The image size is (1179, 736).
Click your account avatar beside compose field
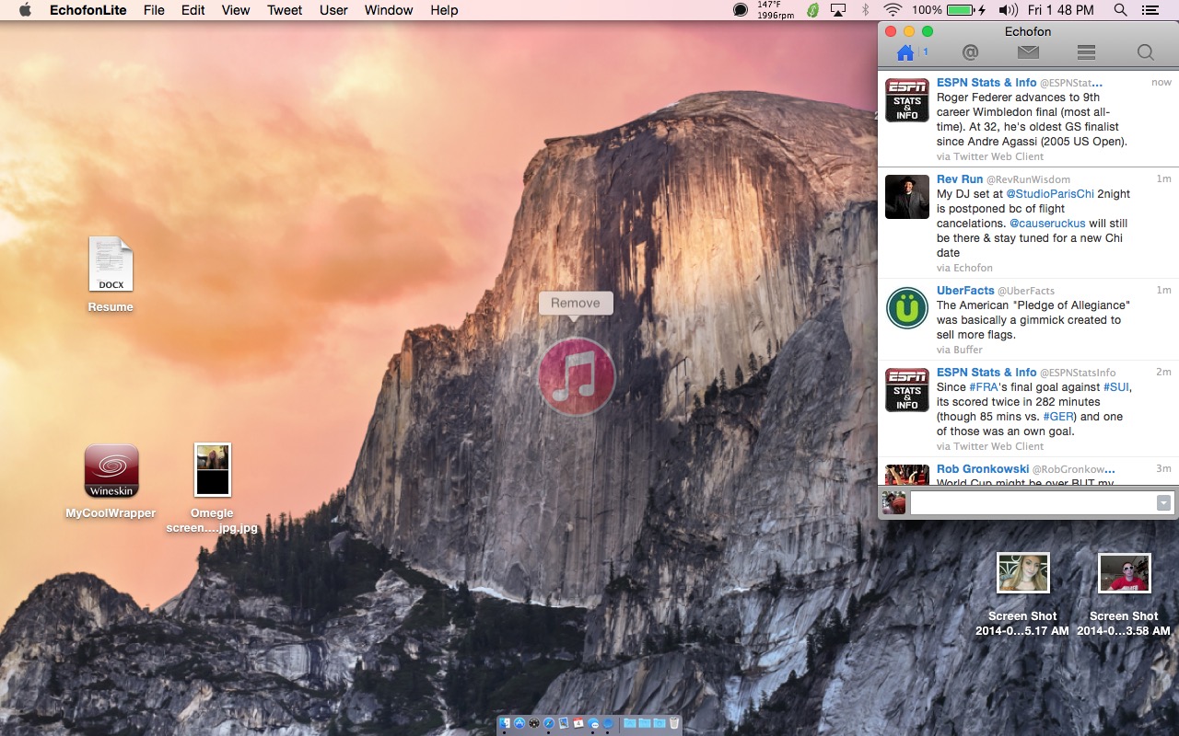(893, 502)
